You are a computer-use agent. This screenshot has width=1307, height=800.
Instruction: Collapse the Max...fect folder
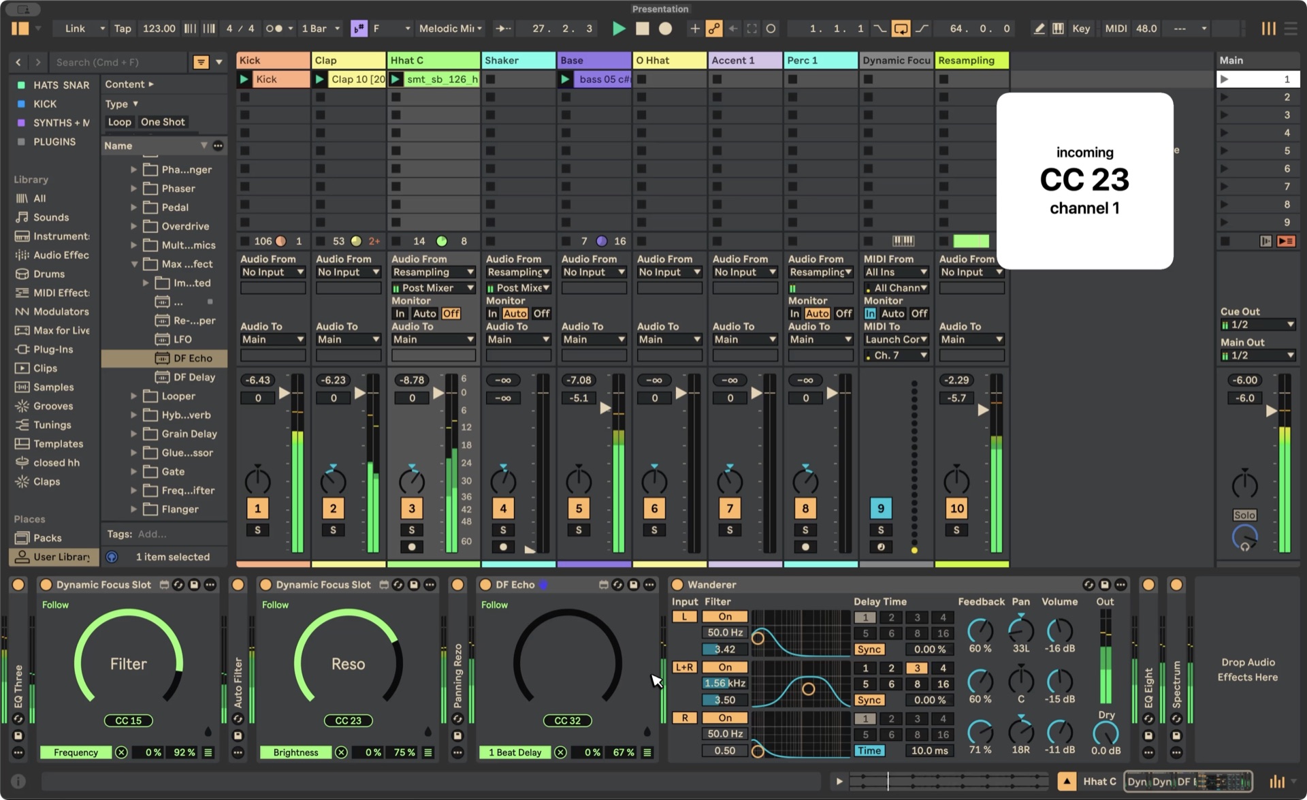point(134,264)
